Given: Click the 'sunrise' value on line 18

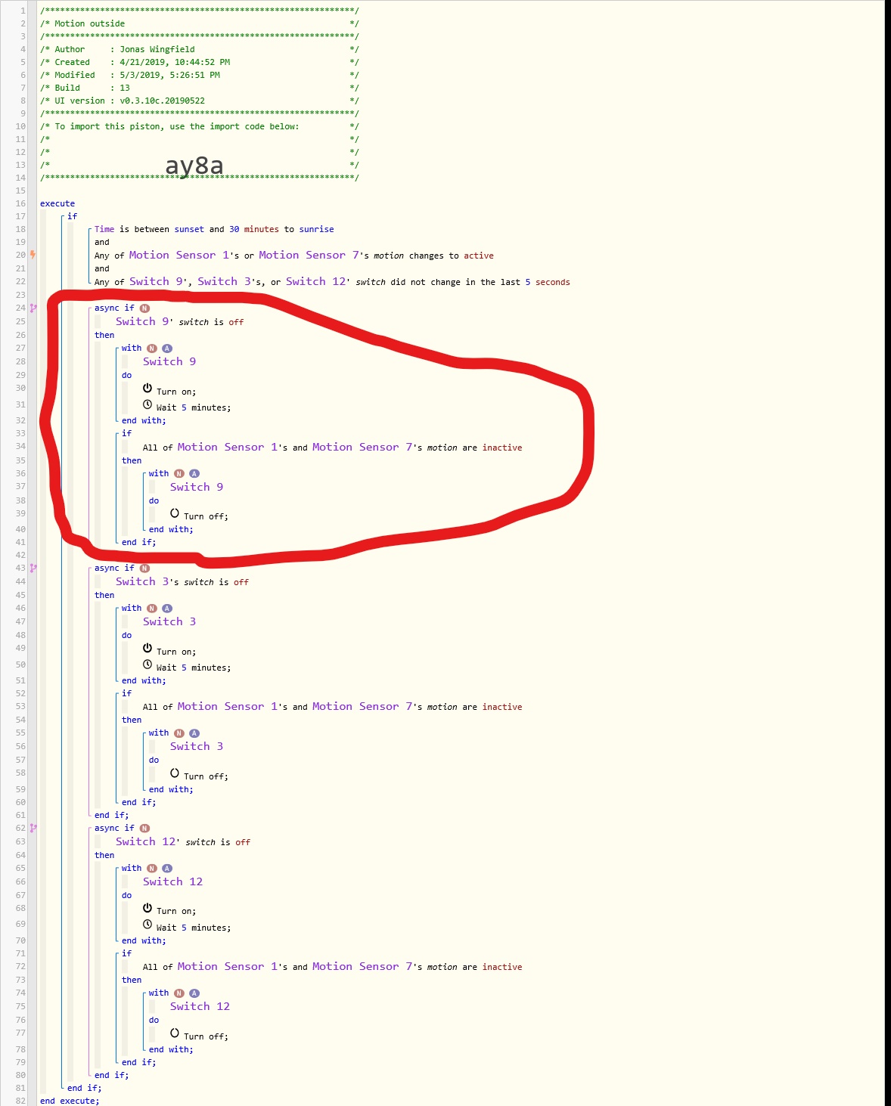Looking at the screenshot, I should click(316, 229).
